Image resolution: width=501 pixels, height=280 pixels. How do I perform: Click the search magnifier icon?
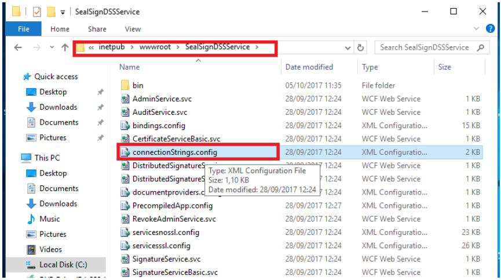480,48
